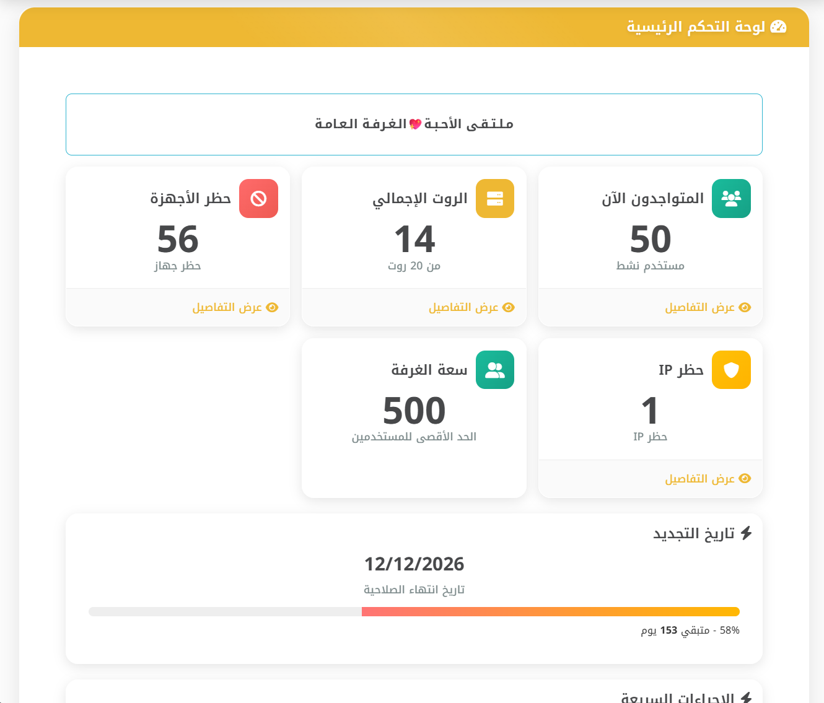This screenshot has height=703, width=824.
Task: Click the number 1 in IP ban card
Action: pyautogui.click(x=650, y=411)
